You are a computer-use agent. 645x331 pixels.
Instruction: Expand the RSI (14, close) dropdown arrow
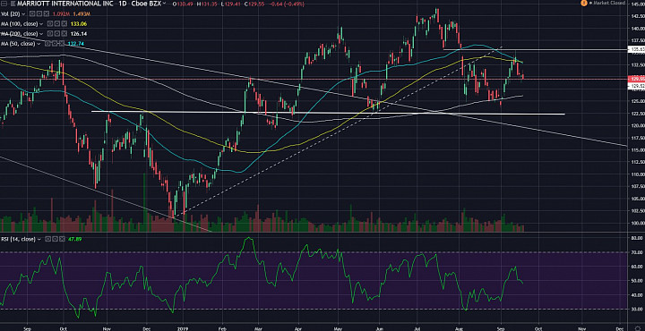(x=39, y=239)
